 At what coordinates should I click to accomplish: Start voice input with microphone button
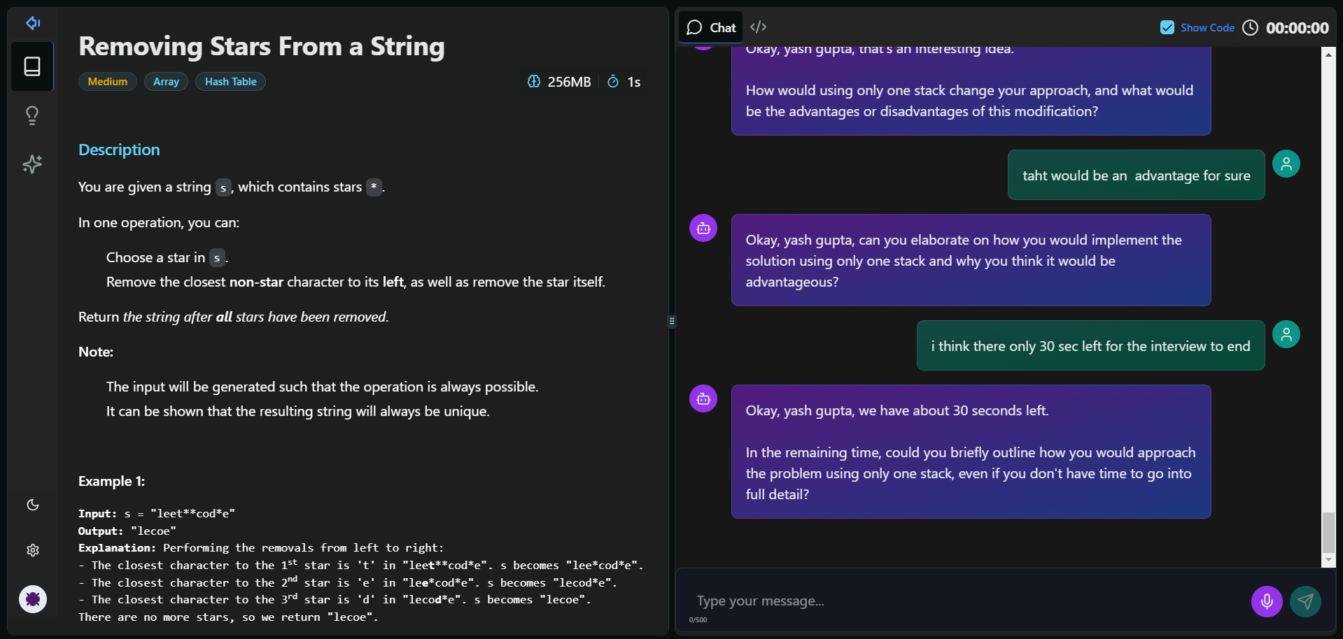coord(1266,601)
